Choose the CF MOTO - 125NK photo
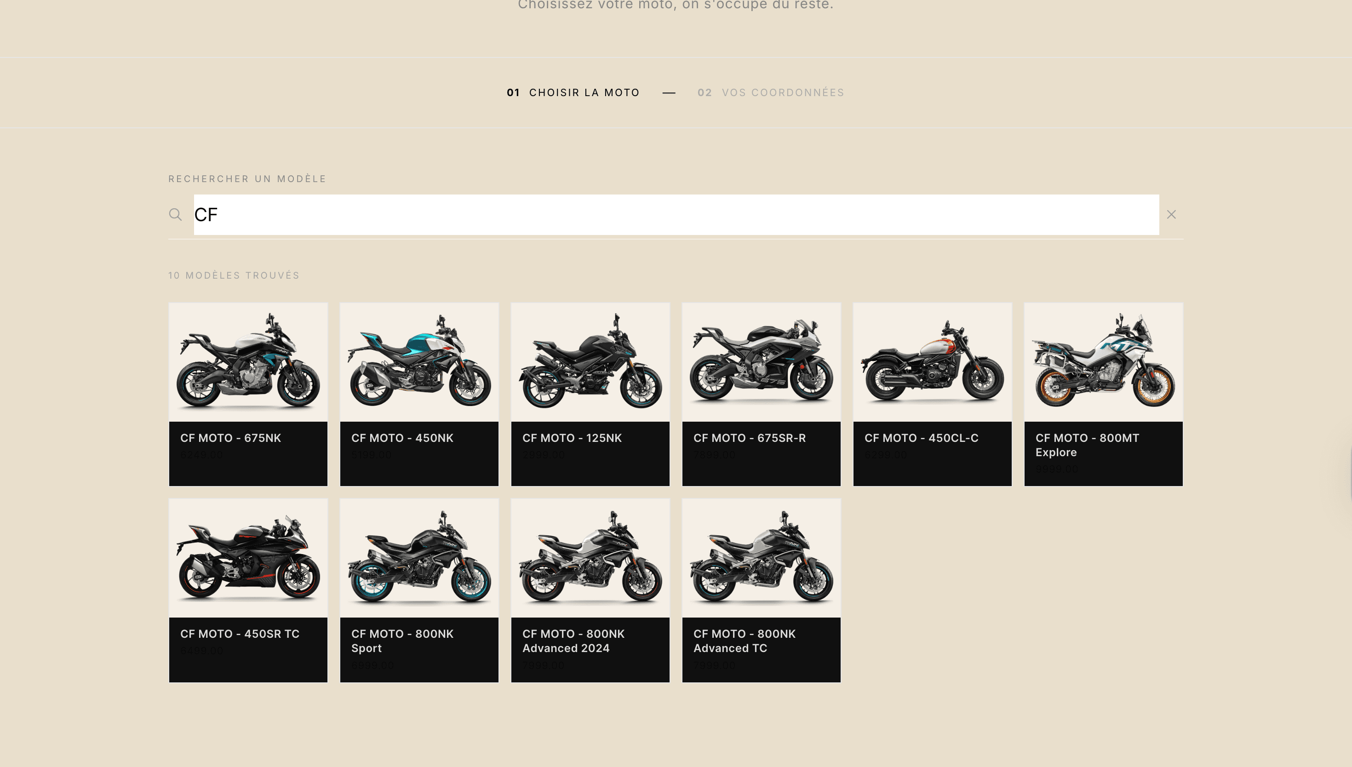The width and height of the screenshot is (1352, 767). pos(590,362)
